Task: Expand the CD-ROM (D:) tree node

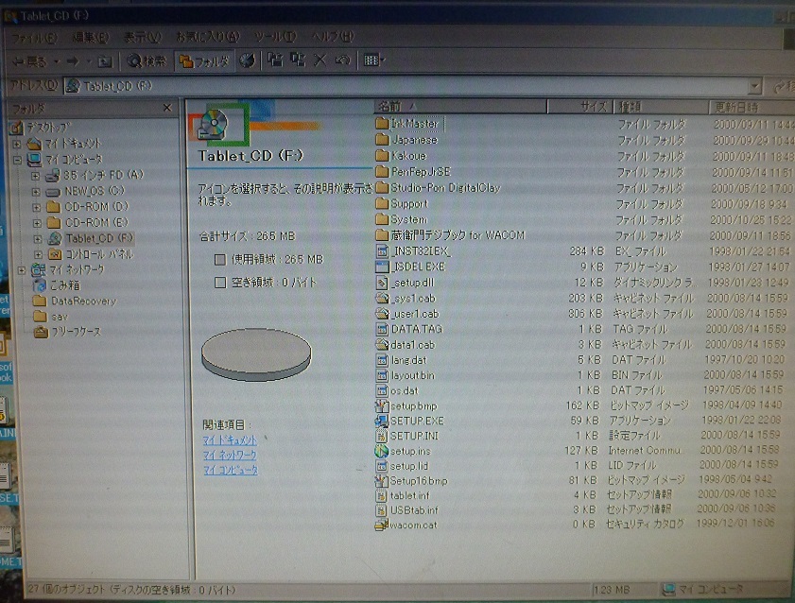Action: [x=37, y=207]
